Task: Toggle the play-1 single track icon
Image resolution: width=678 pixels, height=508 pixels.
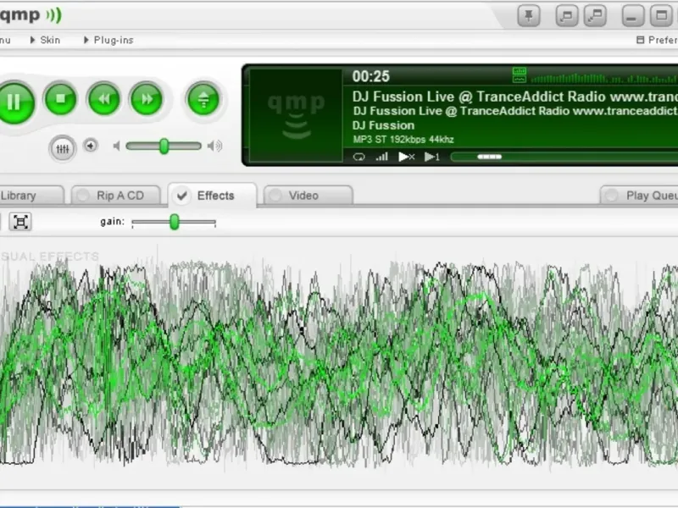Action: (432, 157)
